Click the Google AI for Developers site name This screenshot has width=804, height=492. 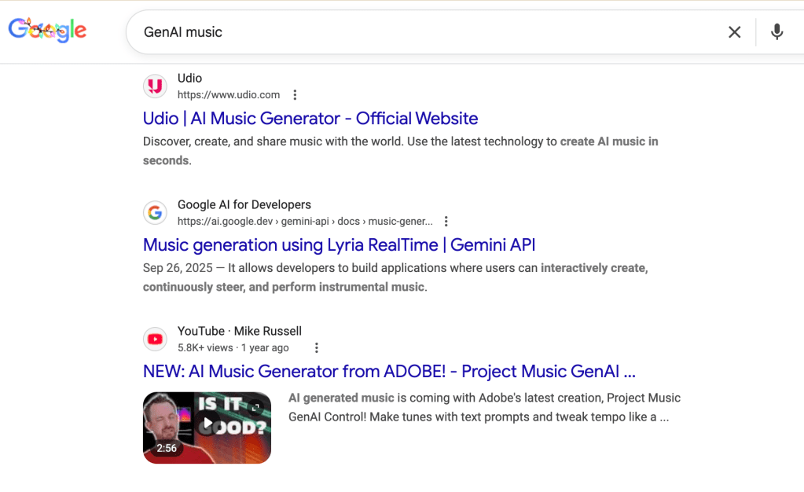tap(244, 204)
